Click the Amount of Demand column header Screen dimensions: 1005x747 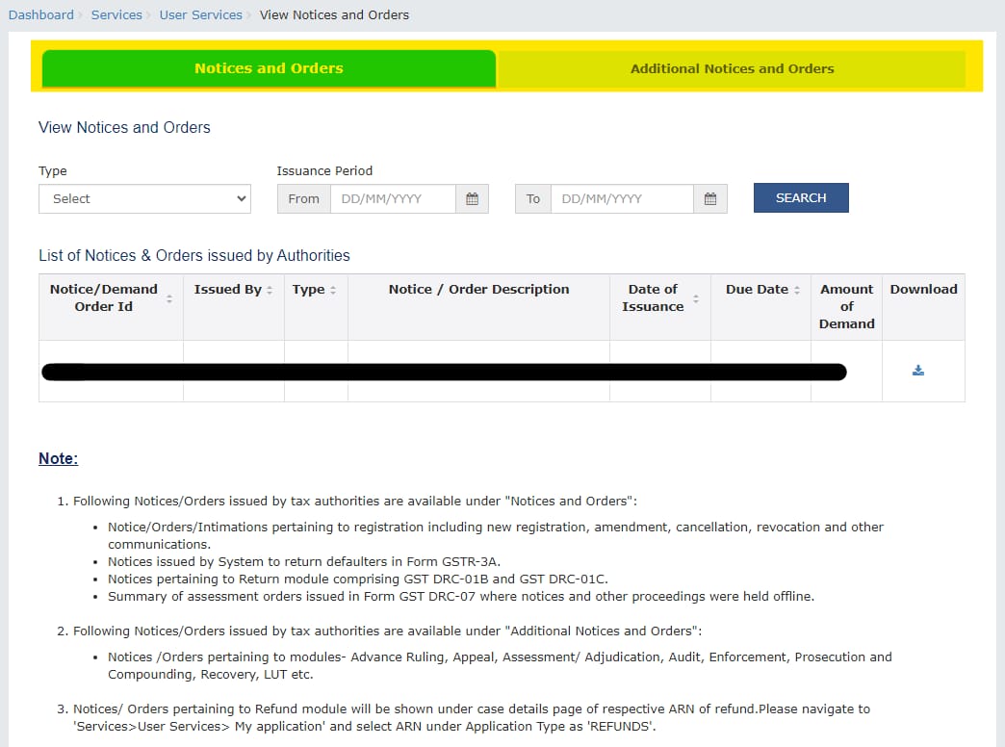coord(846,306)
